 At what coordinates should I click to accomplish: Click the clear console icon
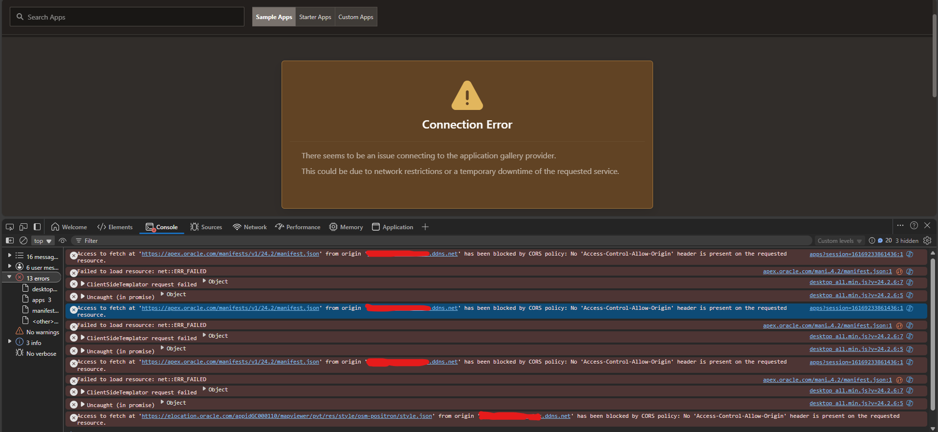click(x=23, y=240)
